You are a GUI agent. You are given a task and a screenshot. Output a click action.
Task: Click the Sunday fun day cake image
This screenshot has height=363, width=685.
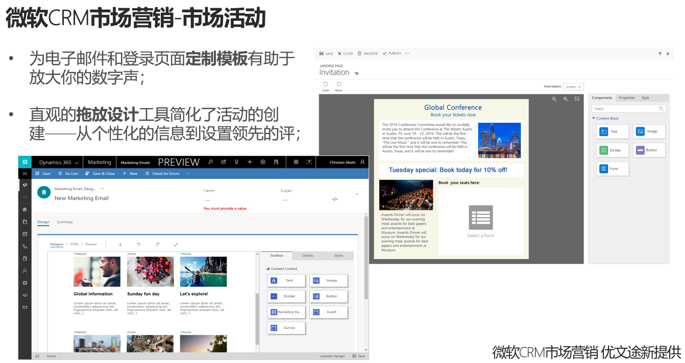pyautogui.click(x=150, y=272)
